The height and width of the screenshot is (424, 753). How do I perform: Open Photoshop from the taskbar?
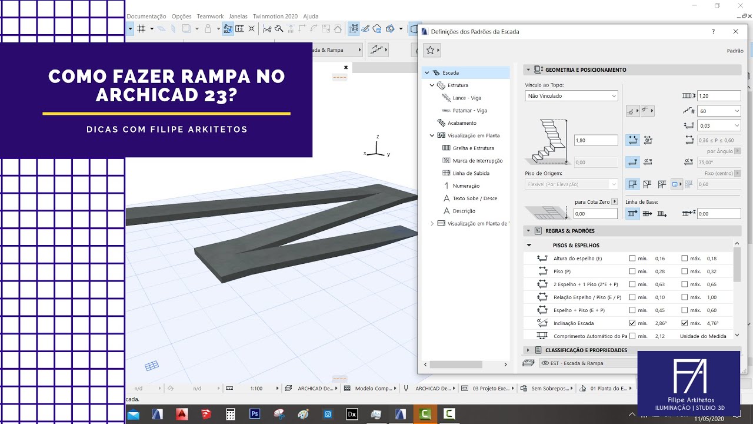[255, 414]
